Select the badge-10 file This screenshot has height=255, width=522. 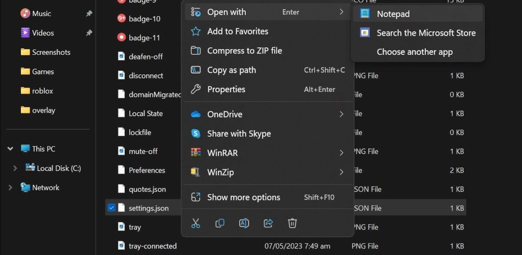point(144,19)
